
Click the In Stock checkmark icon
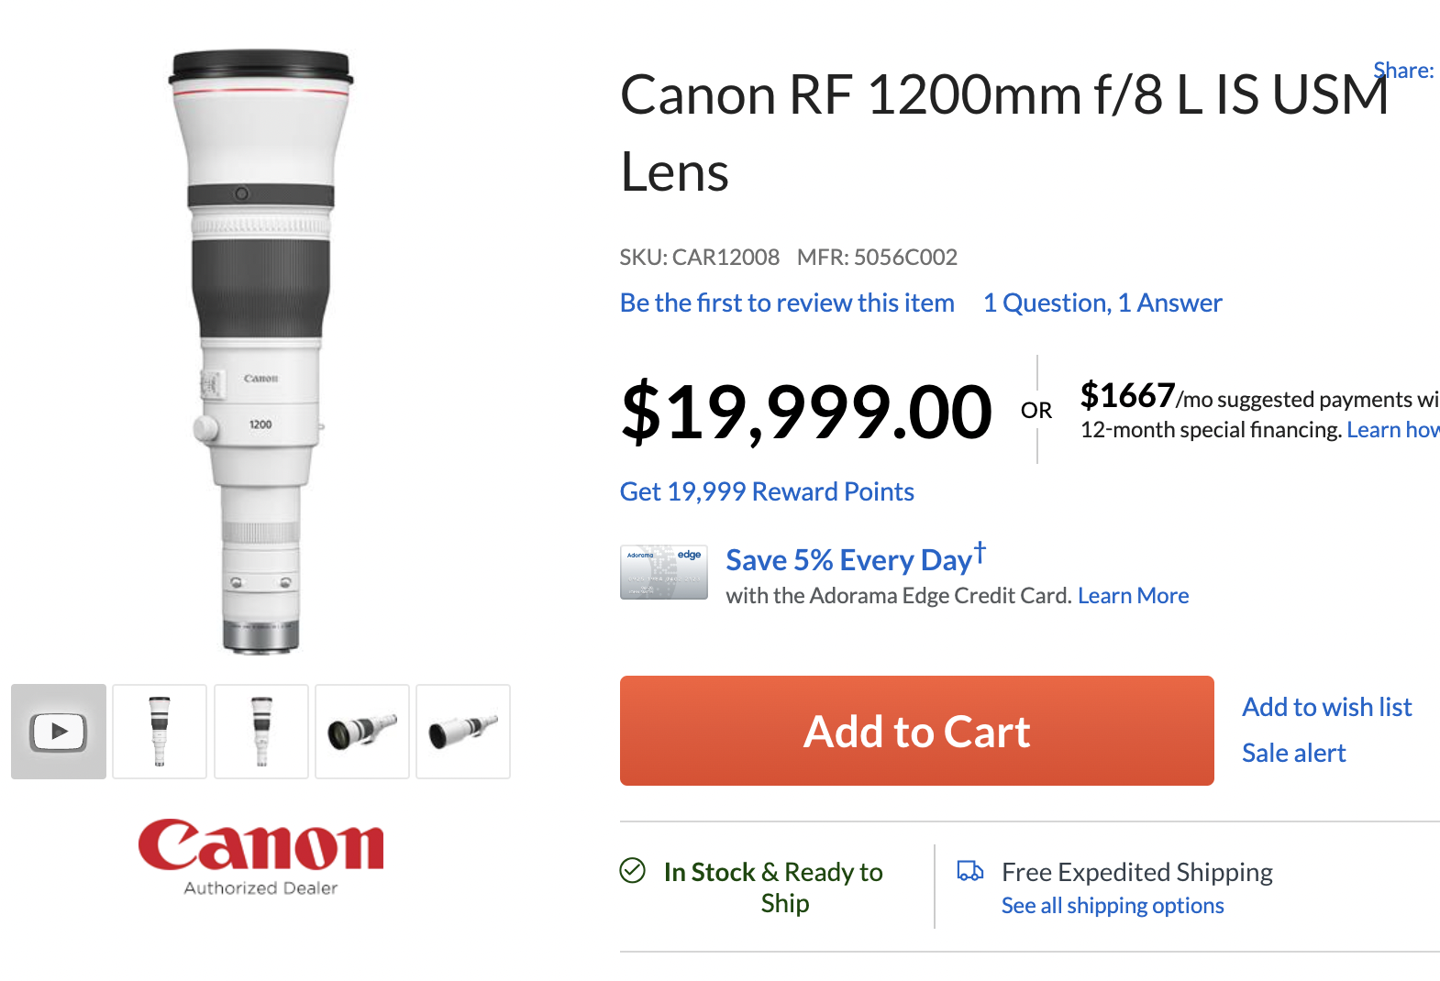click(633, 870)
